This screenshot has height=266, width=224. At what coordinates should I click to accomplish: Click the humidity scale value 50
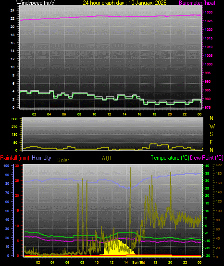coord(7,211)
